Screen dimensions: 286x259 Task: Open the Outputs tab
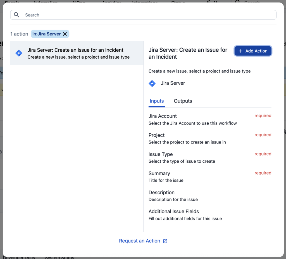[x=183, y=101]
